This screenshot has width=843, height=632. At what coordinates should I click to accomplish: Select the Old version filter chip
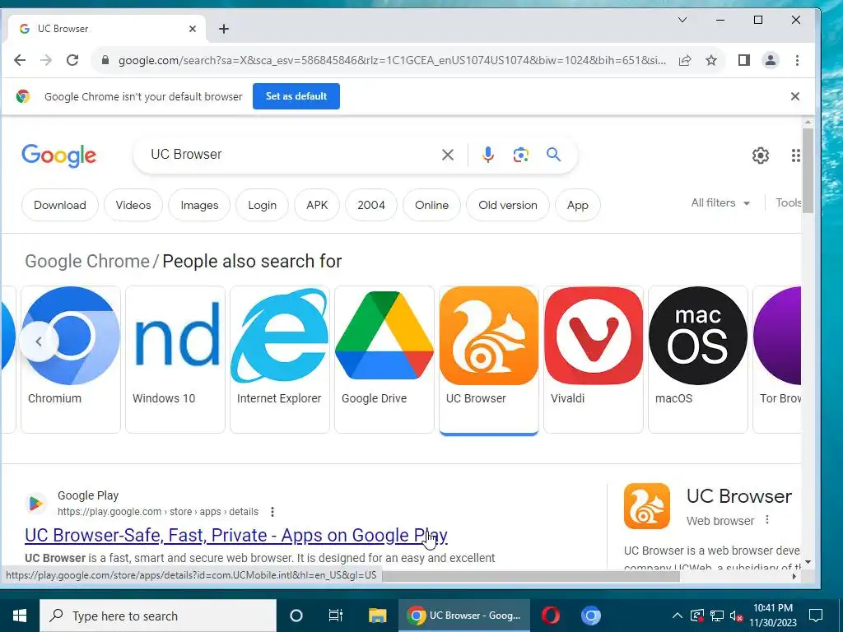pyautogui.click(x=508, y=205)
